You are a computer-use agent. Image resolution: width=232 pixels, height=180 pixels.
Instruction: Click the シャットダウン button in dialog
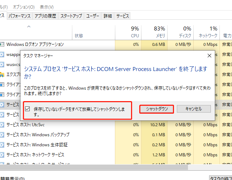coord(157,109)
